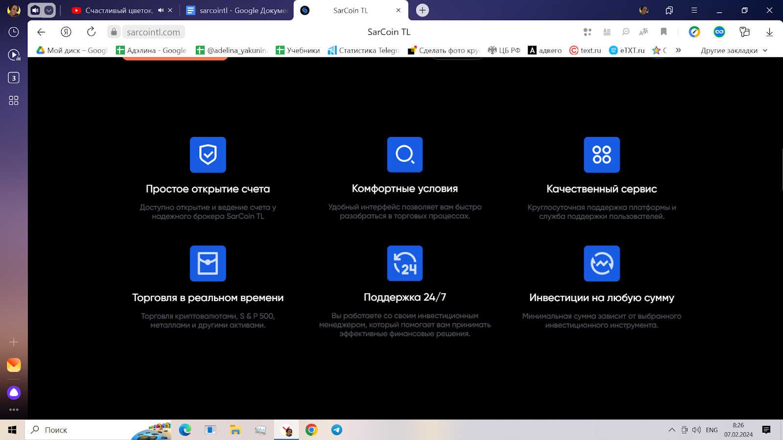This screenshot has width=783, height=440.
Task: Click the four-circles icon above Качественный сервис
Action: point(602,154)
